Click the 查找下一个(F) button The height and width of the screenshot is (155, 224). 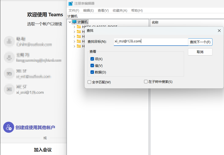200,42
